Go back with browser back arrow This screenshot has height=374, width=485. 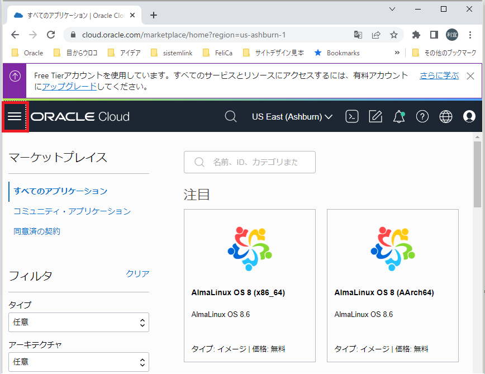click(x=15, y=35)
